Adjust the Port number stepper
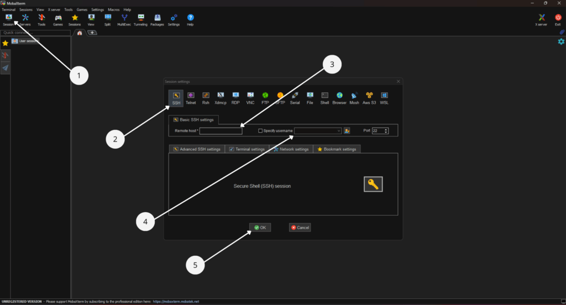The image size is (566, 305). tap(386, 131)
